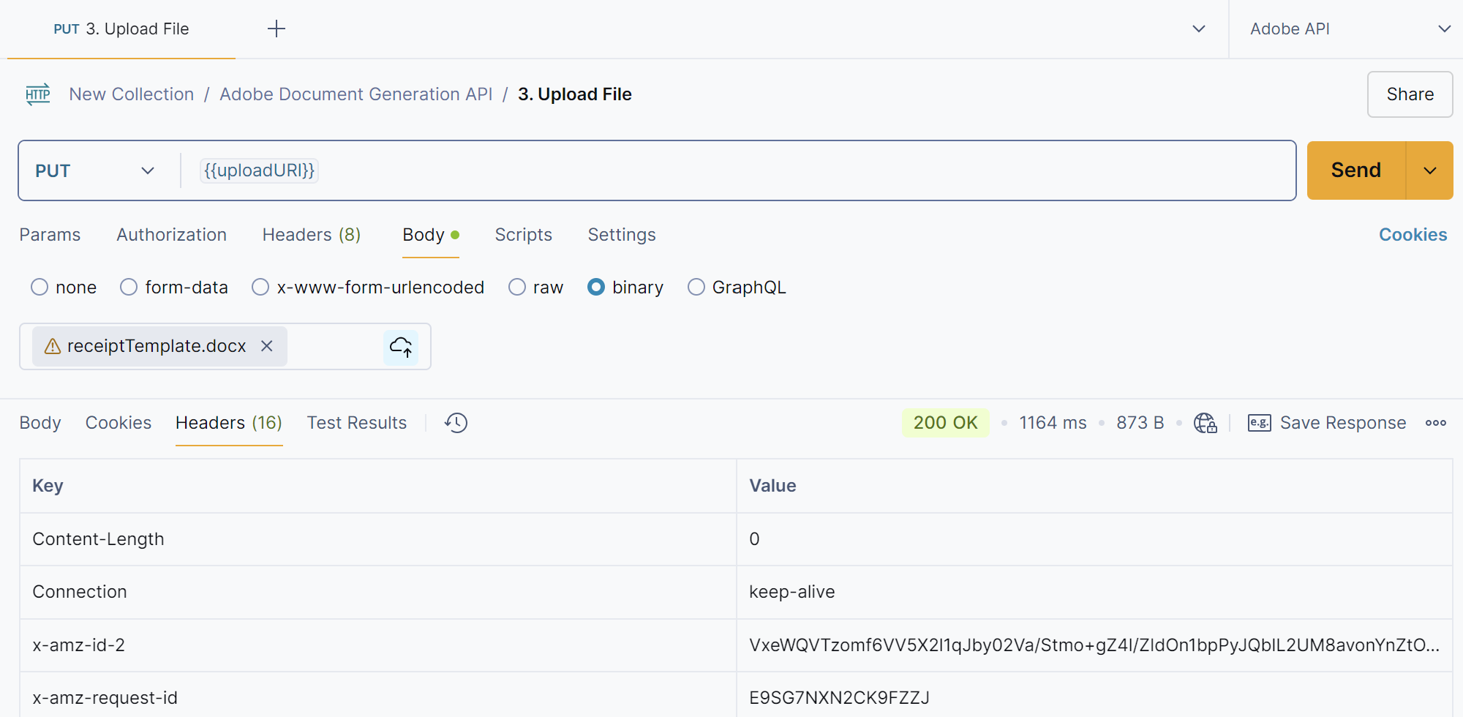The height and width of the screenshot is (717, 1463).
Task: Select the raw body type radio button
Action: pyautogui.click(x=517, y=287)
